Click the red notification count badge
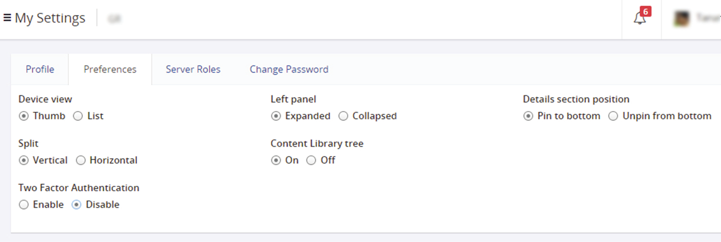 (x=646, y=11)
